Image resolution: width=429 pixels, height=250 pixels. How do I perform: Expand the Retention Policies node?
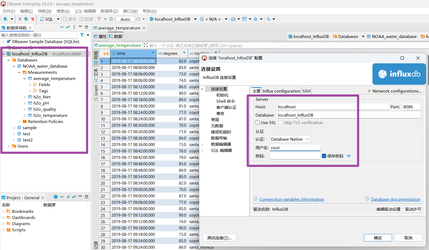[x=19, y=121]
